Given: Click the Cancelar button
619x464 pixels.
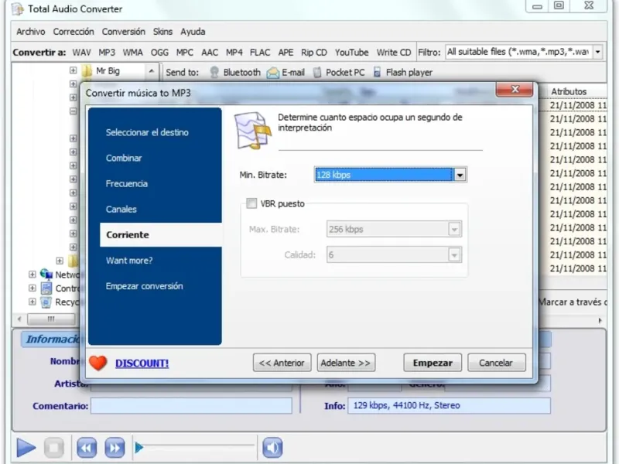Looking at the screenshot, I should coord(497,363).
